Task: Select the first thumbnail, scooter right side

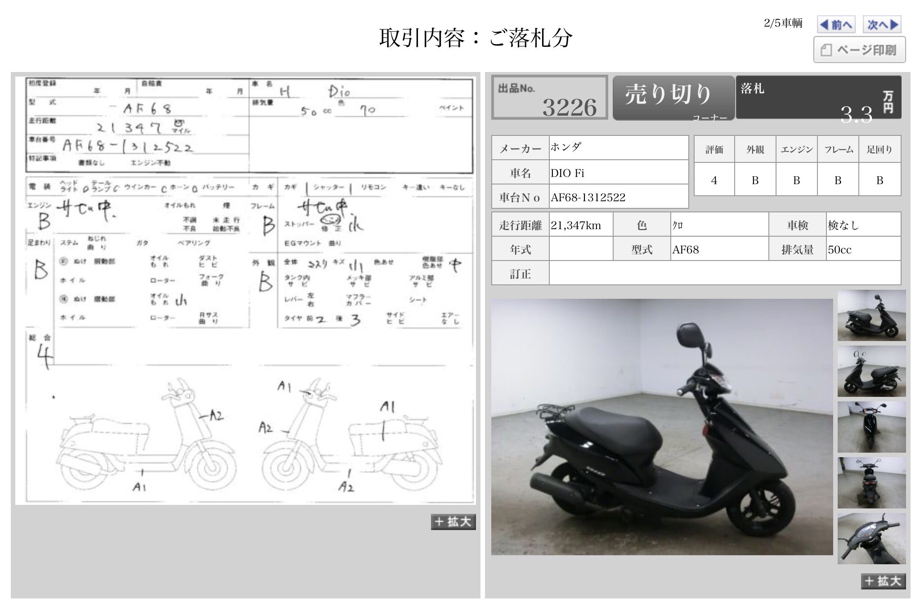Action: (x=871, y=315)
